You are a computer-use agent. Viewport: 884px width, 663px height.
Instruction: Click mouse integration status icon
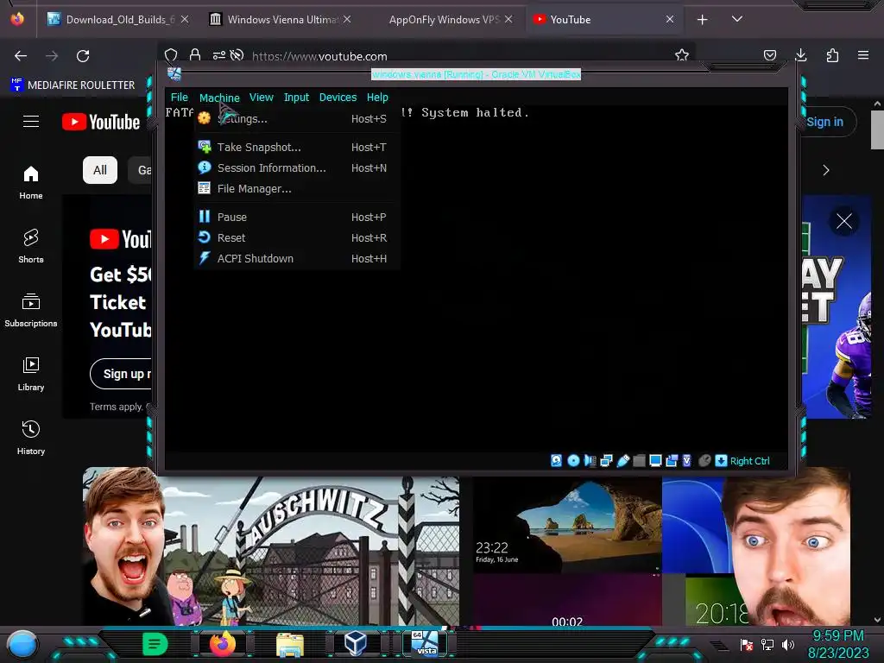[704, 461]
